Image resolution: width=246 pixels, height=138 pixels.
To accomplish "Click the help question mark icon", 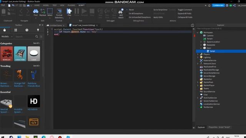I will pos(227,5).
